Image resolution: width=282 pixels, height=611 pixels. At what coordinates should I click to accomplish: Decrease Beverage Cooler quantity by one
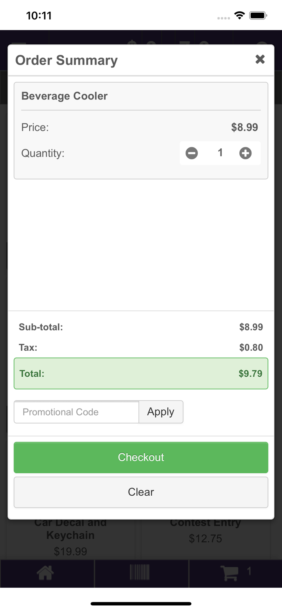point(192,153)
